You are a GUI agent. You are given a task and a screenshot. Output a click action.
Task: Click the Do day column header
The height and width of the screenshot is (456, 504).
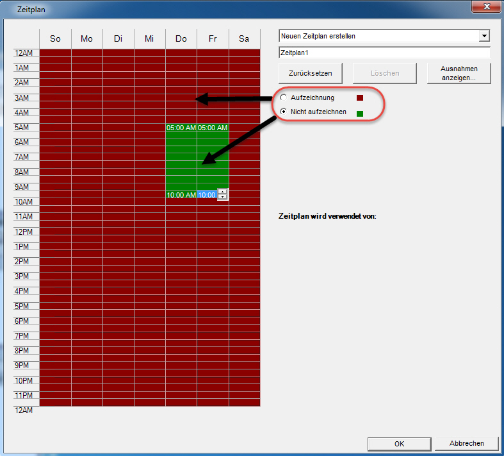(x=181, y=39)
